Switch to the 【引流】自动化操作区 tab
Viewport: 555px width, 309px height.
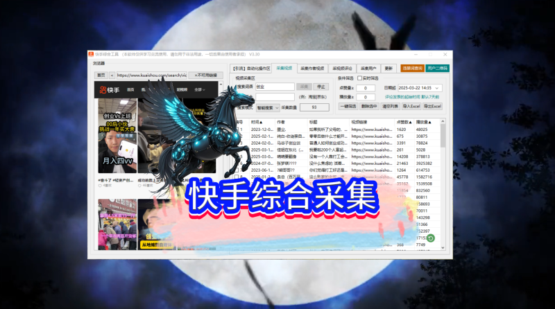pyautogui.click(x=251, y=69)
